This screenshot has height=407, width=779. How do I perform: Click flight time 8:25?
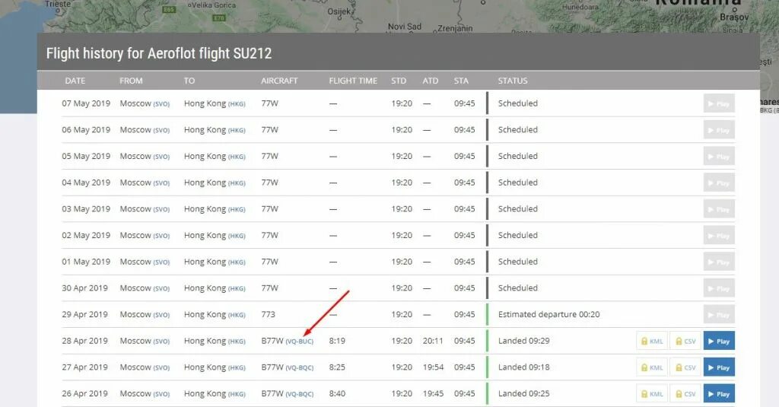pyautogui.click(x=337, y=367)
